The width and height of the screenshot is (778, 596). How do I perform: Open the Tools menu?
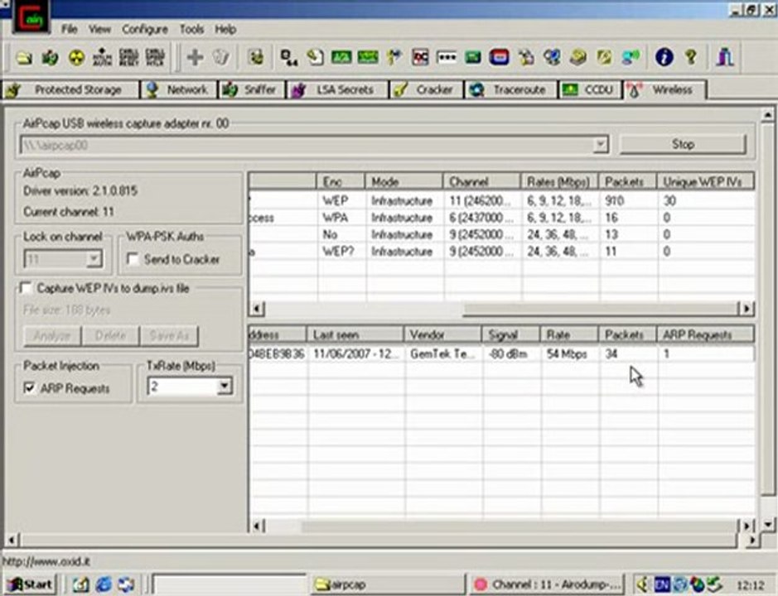(191, 29)
